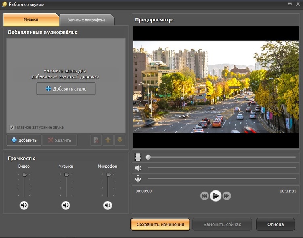Click the speaker icon beside audio track
303x238 pixels.
point(138,168)
